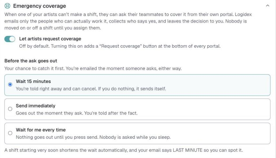Click blank space inside the Send immediately card
The width and height of the screenshot is (276, 158).
[203, 109]
